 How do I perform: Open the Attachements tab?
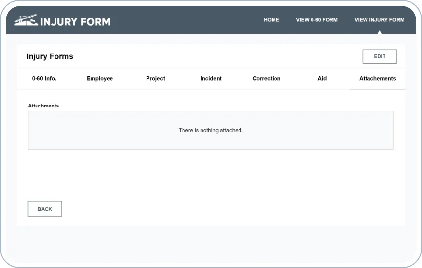point(378,78)
